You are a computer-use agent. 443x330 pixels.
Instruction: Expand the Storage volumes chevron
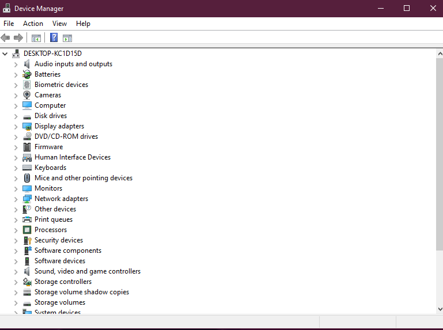click(16, 303)
